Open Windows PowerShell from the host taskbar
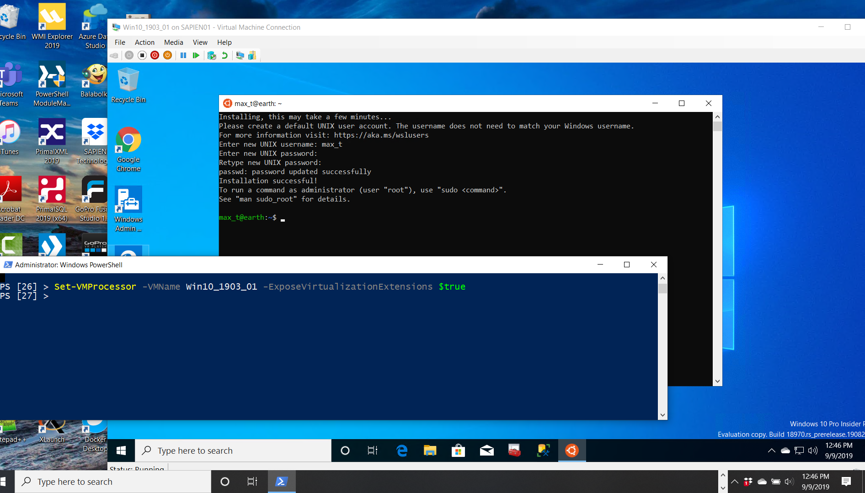The height and width of the screenshot is (493, 865). point(281,481)
